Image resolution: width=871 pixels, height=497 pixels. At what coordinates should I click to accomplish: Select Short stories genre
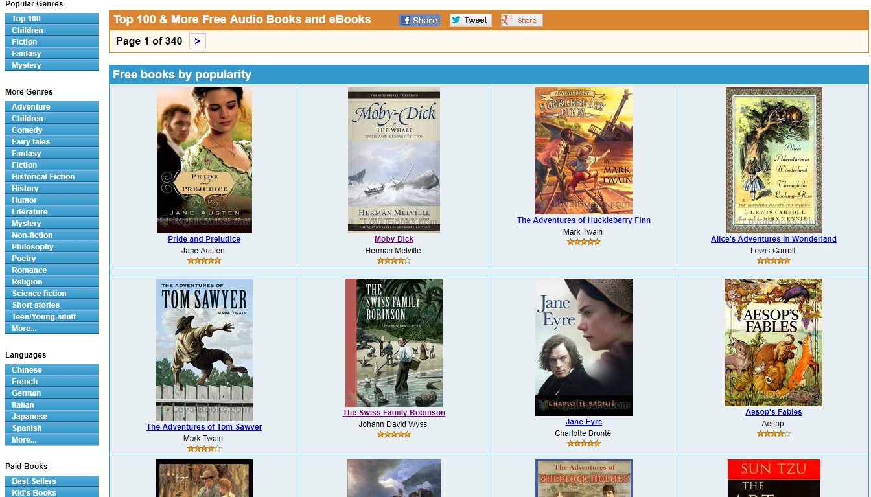[52, 305]
